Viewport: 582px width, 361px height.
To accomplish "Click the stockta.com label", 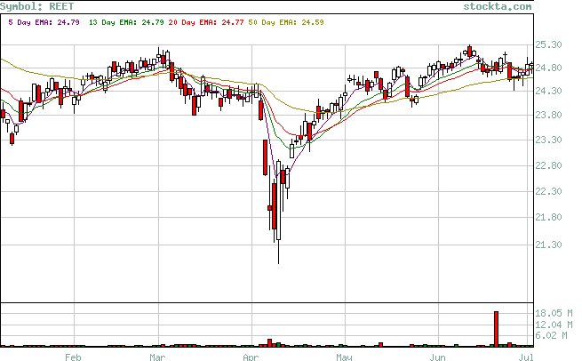I will click(498, 6).
